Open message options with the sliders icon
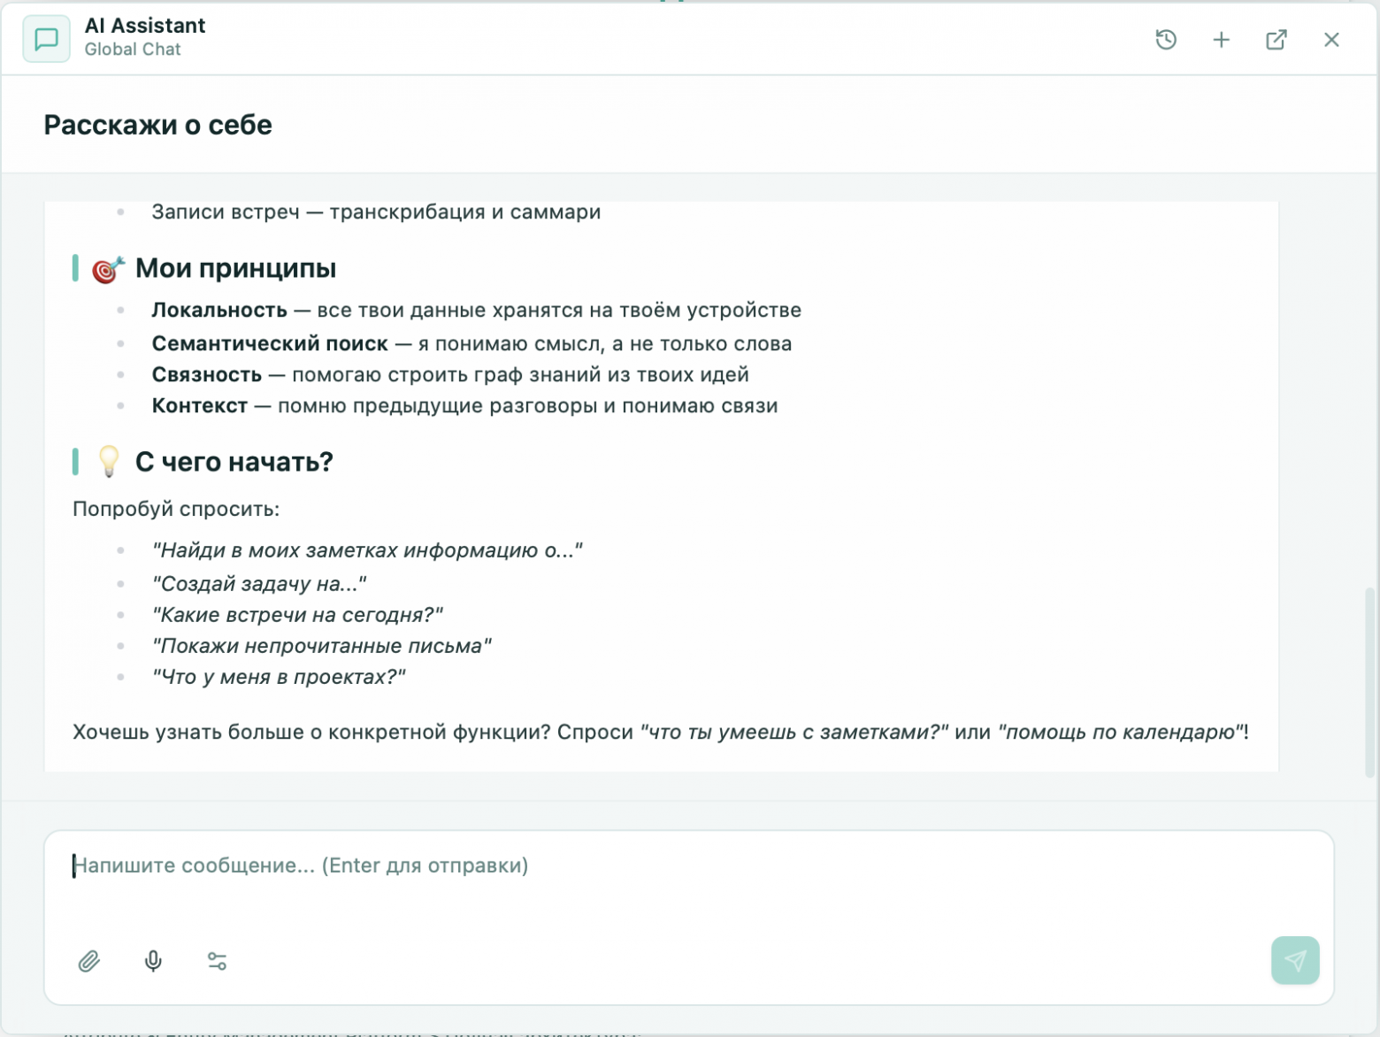The height and width of the screenshot is (1037, 1380). [x=217, y=961]
